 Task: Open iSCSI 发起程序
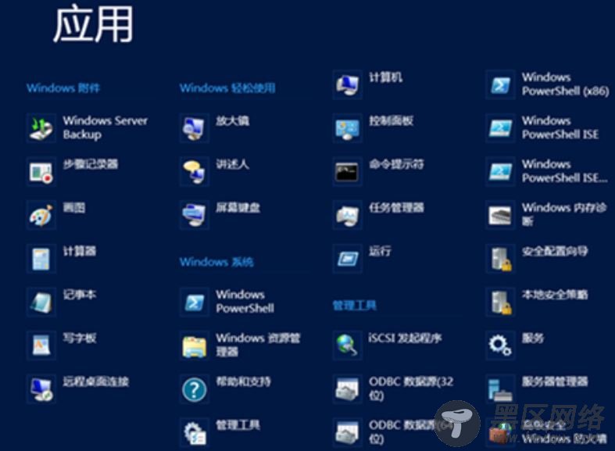click(x=388, y=345)
